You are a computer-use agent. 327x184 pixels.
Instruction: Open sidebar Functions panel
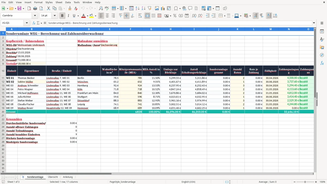pyautogui.click(x=322, y=63)
